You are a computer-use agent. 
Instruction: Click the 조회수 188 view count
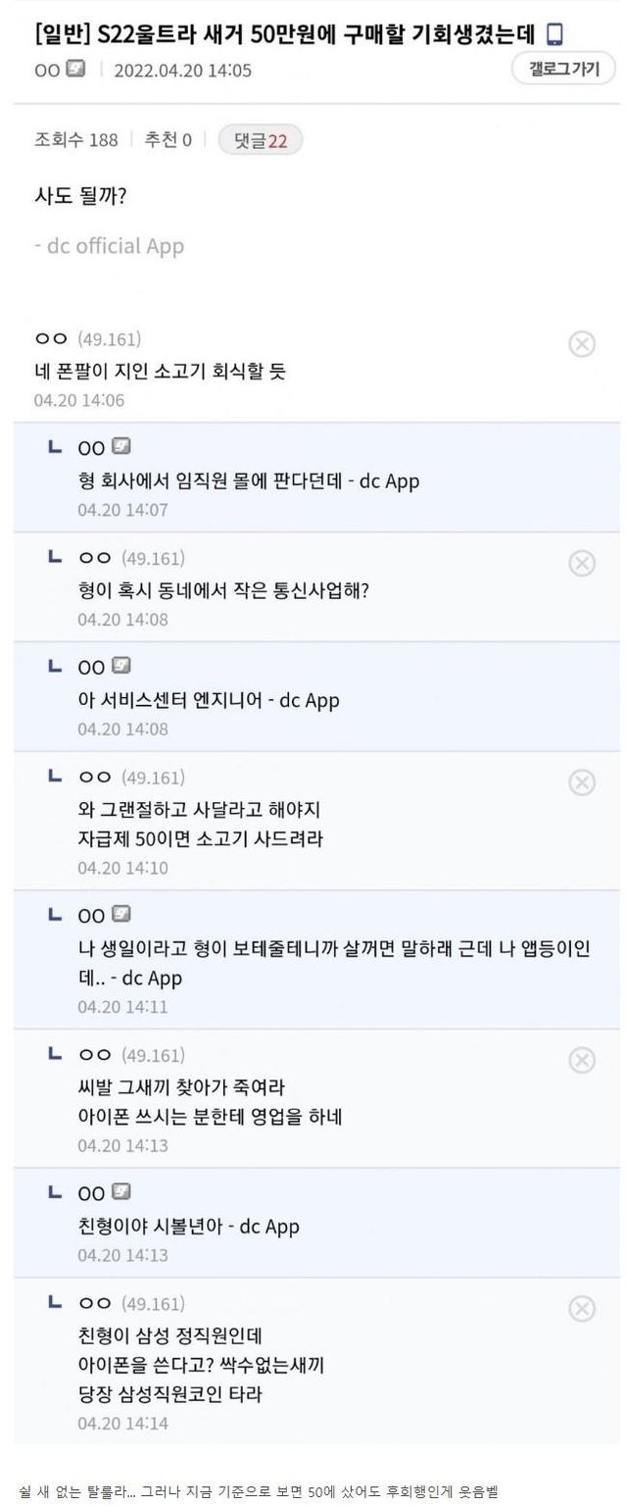pos(75,140)
